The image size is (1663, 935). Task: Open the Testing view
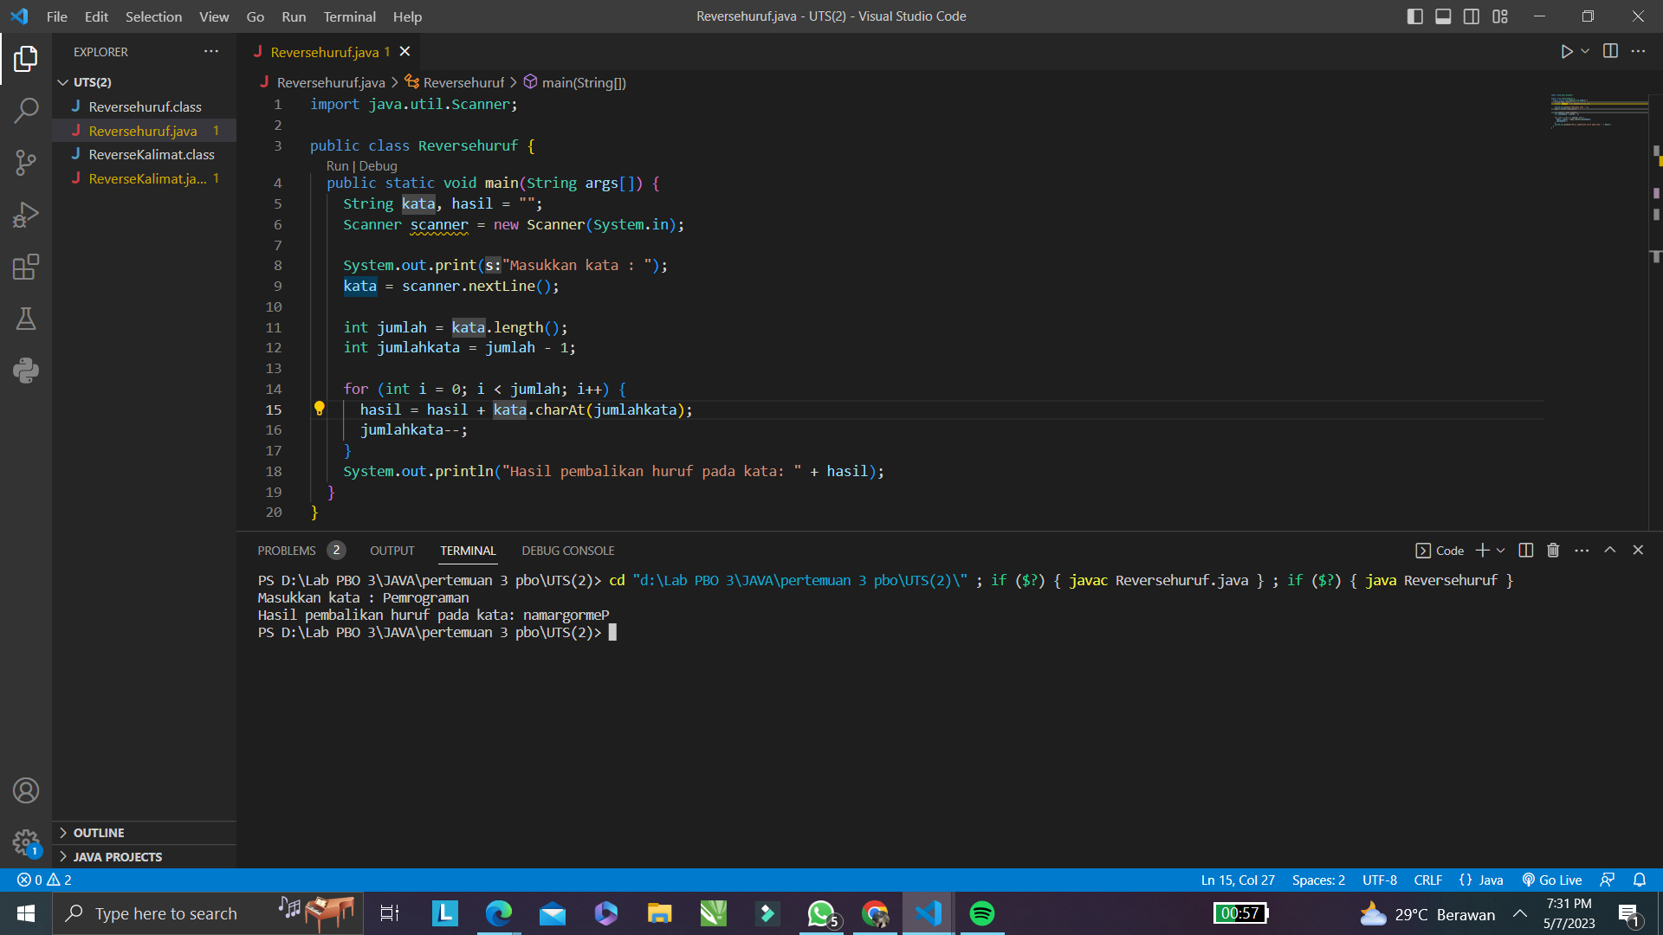27,319
